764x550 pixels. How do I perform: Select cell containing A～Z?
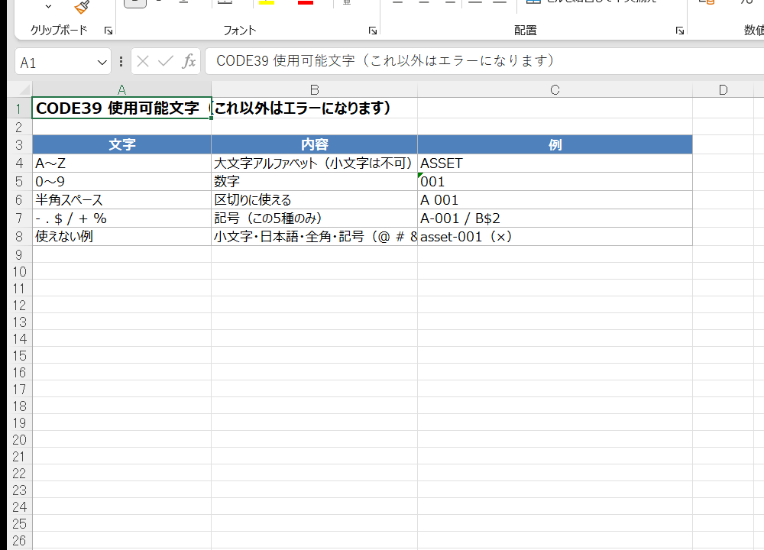point(121,163)
